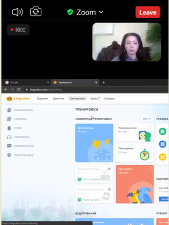Select the Разговорная речь chat icon
The image size is (169, 225).
pyautogui.click(x=9, y=146)
